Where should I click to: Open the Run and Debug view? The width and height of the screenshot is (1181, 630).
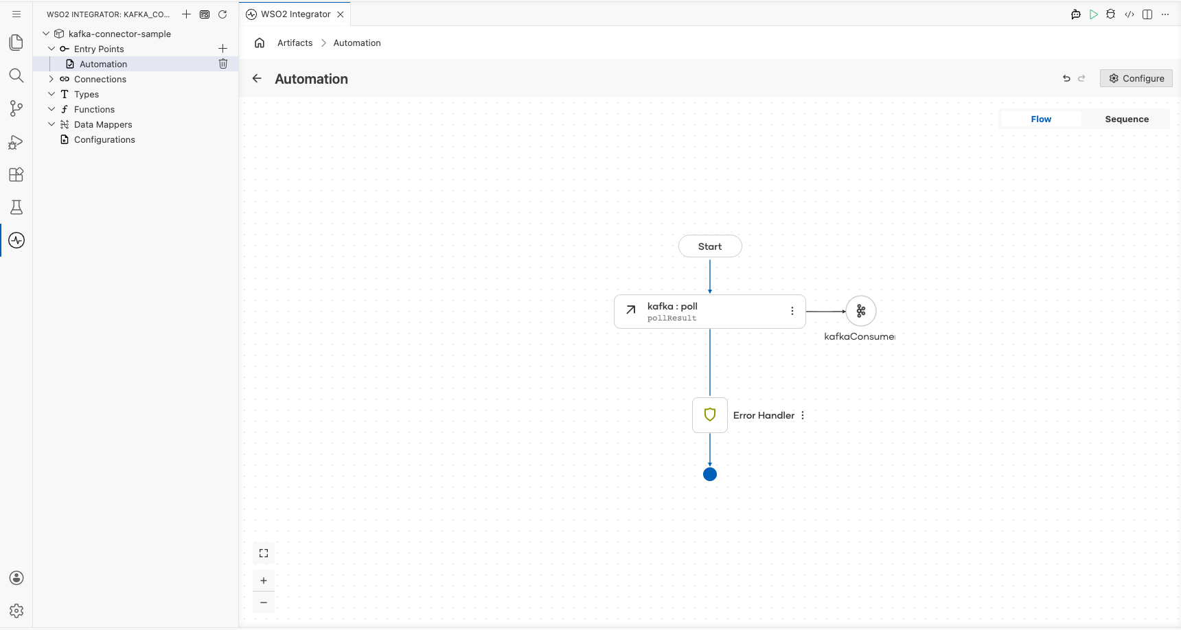(16, 141)
